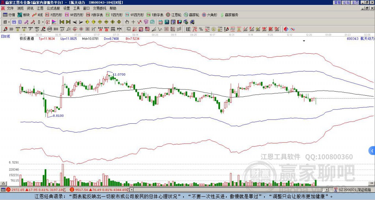Open the 9P四方形 tool
Screen dimensions: 375x200
pos(74,15)
